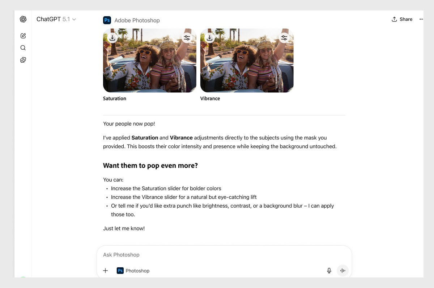Select the voice dictation microphone icon
This screenshot has height=288, width=434.
(x=329, y=270)
